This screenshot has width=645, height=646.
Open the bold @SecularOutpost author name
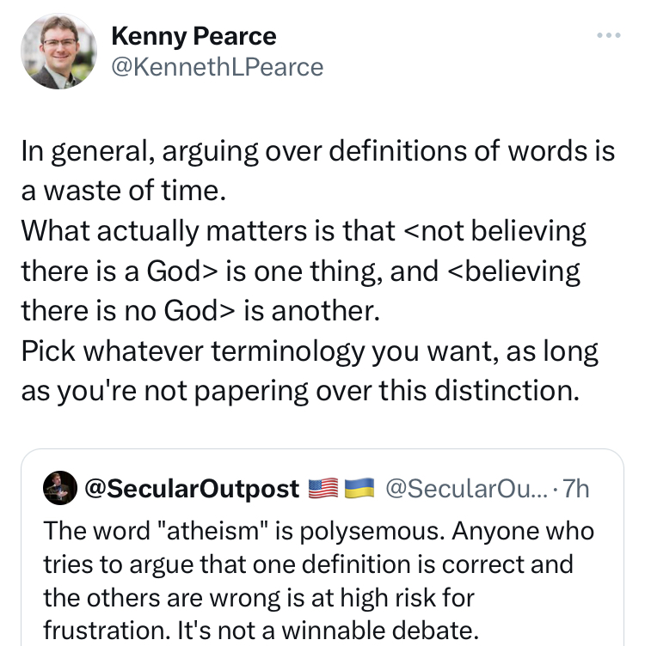tap(190, 489)
